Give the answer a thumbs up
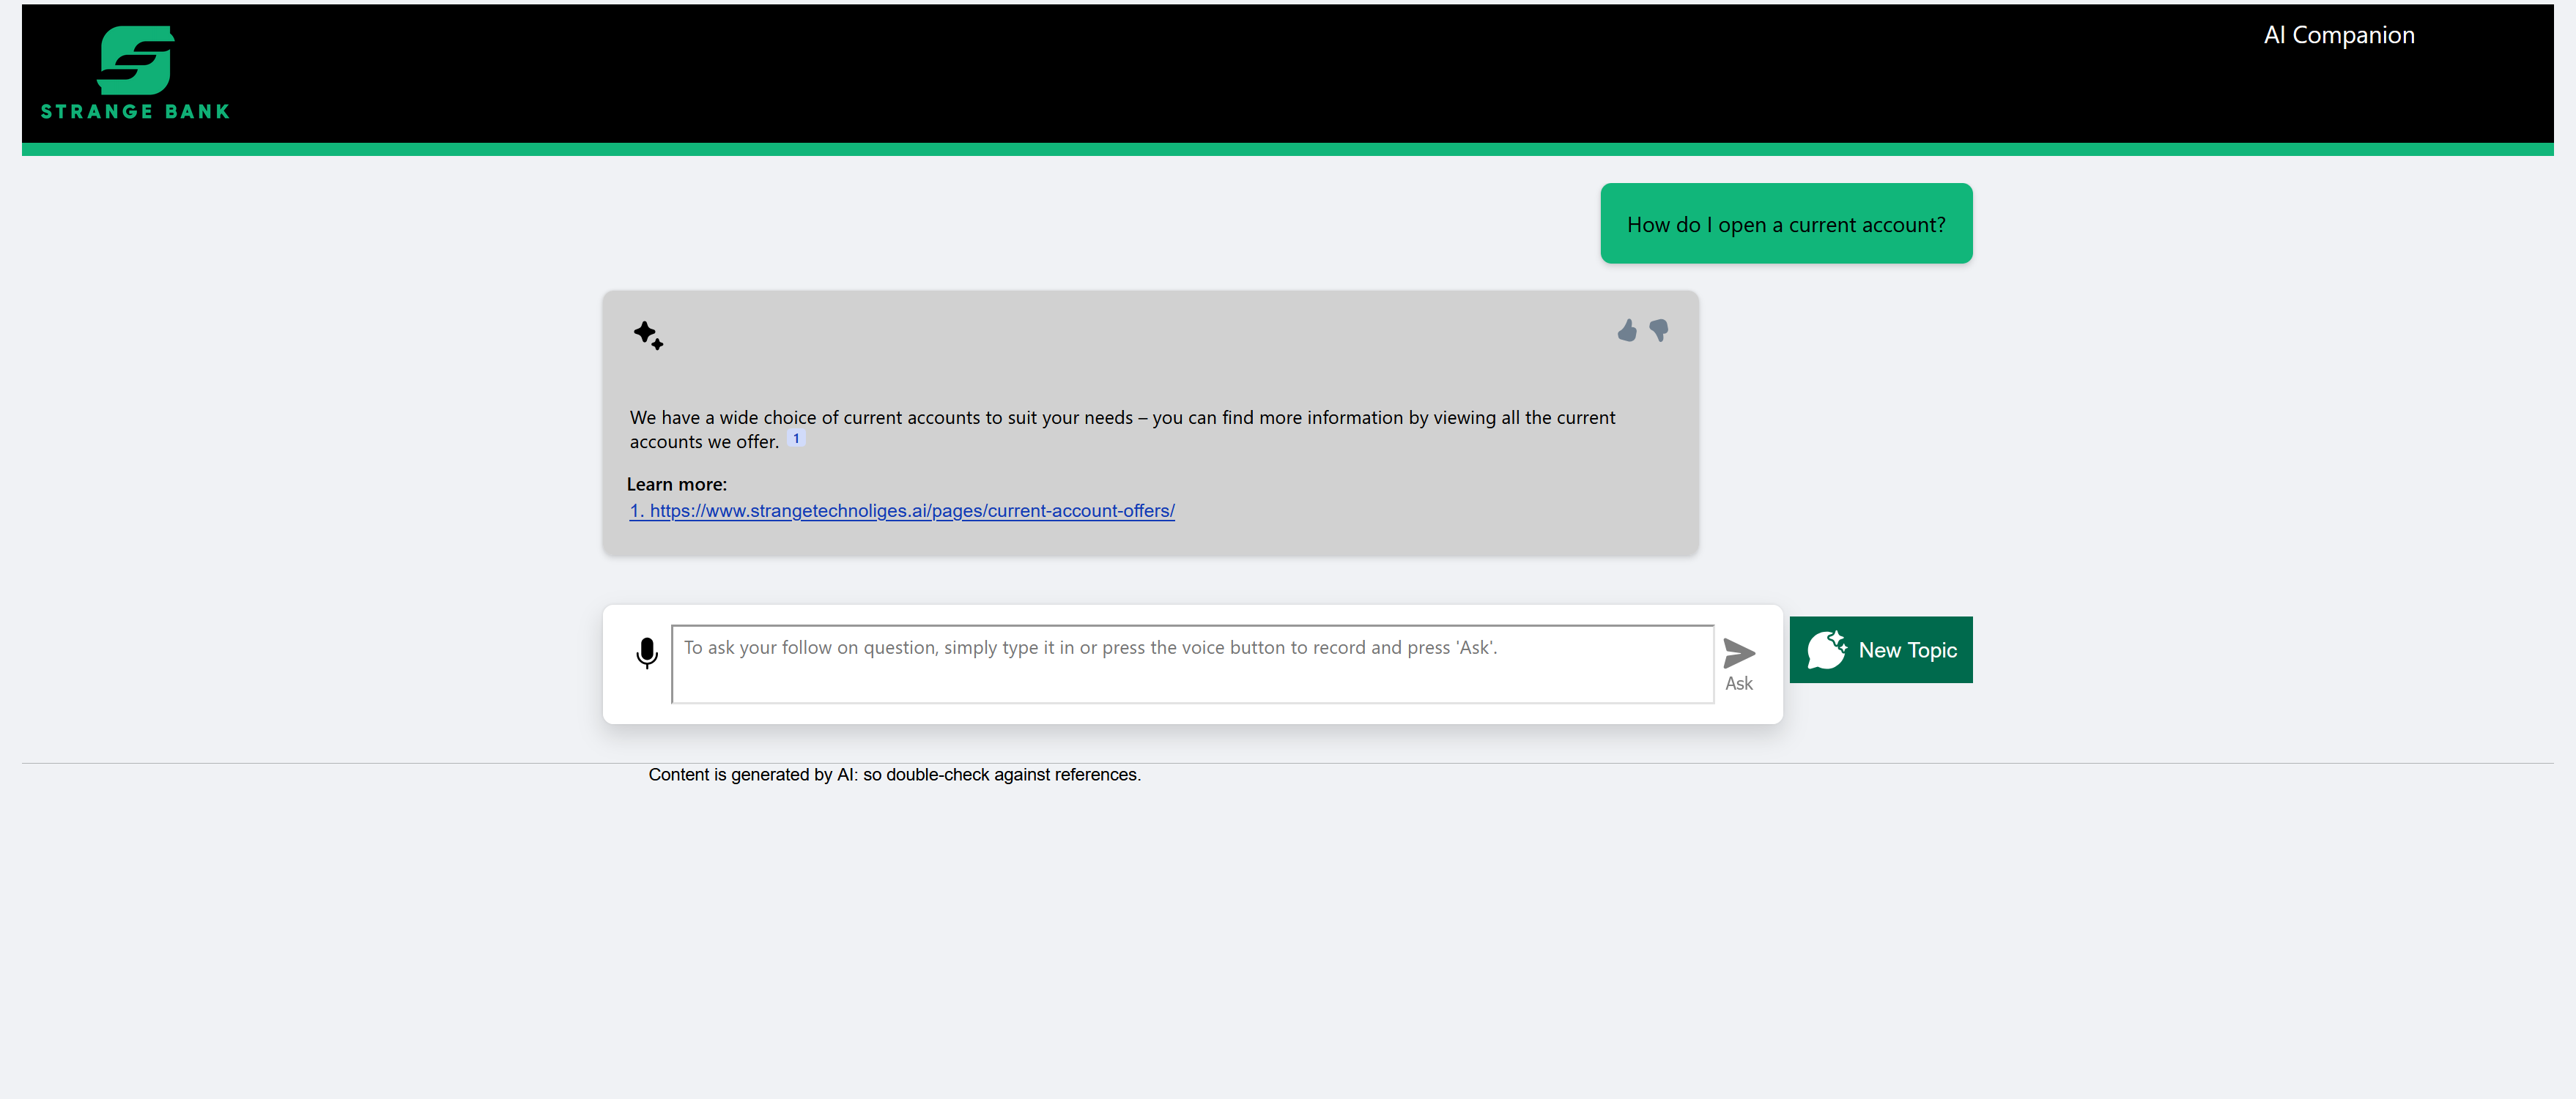The image size is (2576, 1099). tap(1627, 331)
